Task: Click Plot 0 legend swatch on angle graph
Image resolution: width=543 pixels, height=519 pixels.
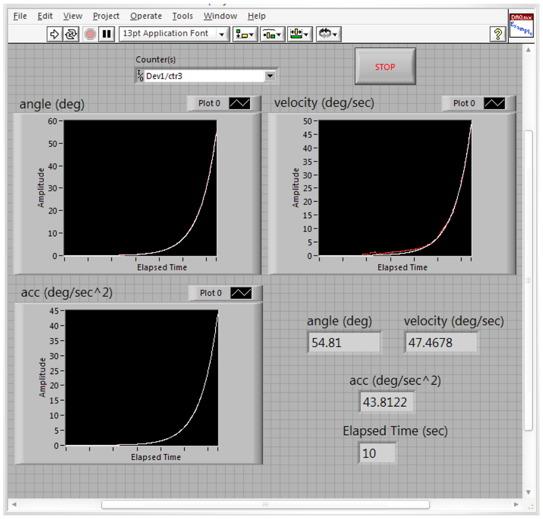Action: click(240, 103)
